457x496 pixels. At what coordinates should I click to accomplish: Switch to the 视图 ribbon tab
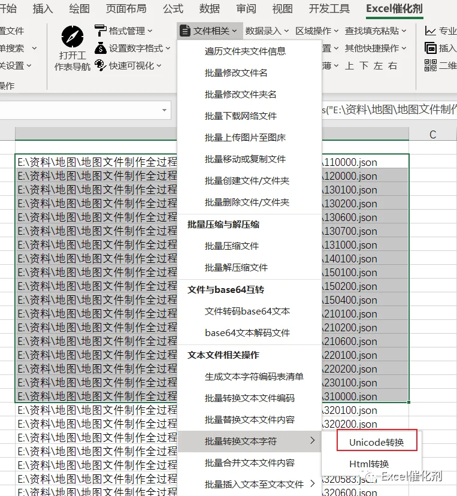[x=283, y=9]
